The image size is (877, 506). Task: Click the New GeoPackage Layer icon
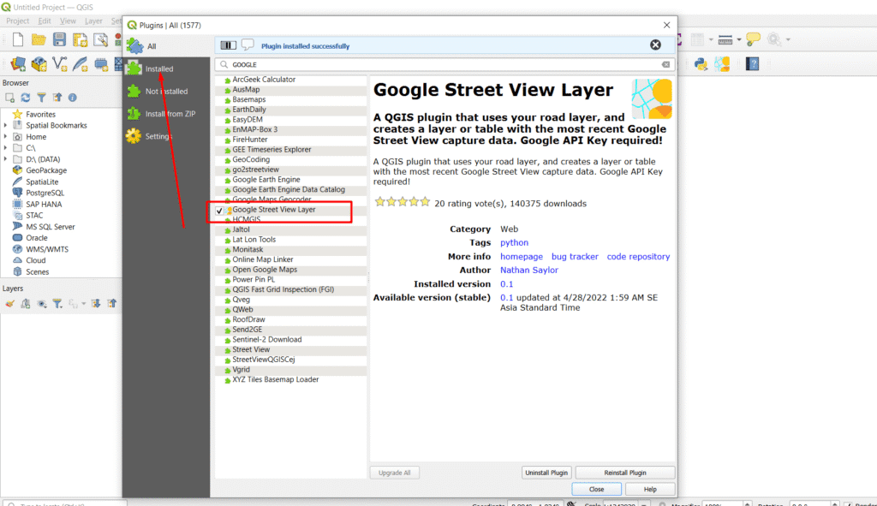coord(39,64)
